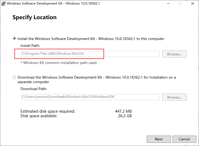Click the 'Download Path:' label
This screenshot has height=146, width=199.
coord(34,89)
